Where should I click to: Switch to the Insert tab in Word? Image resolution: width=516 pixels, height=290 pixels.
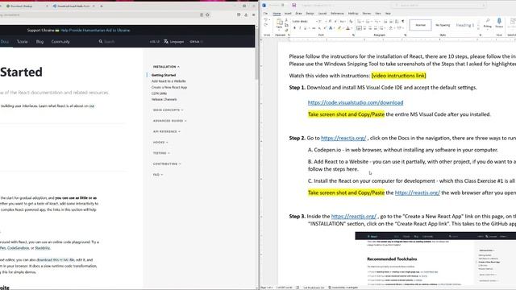(288, 14)
